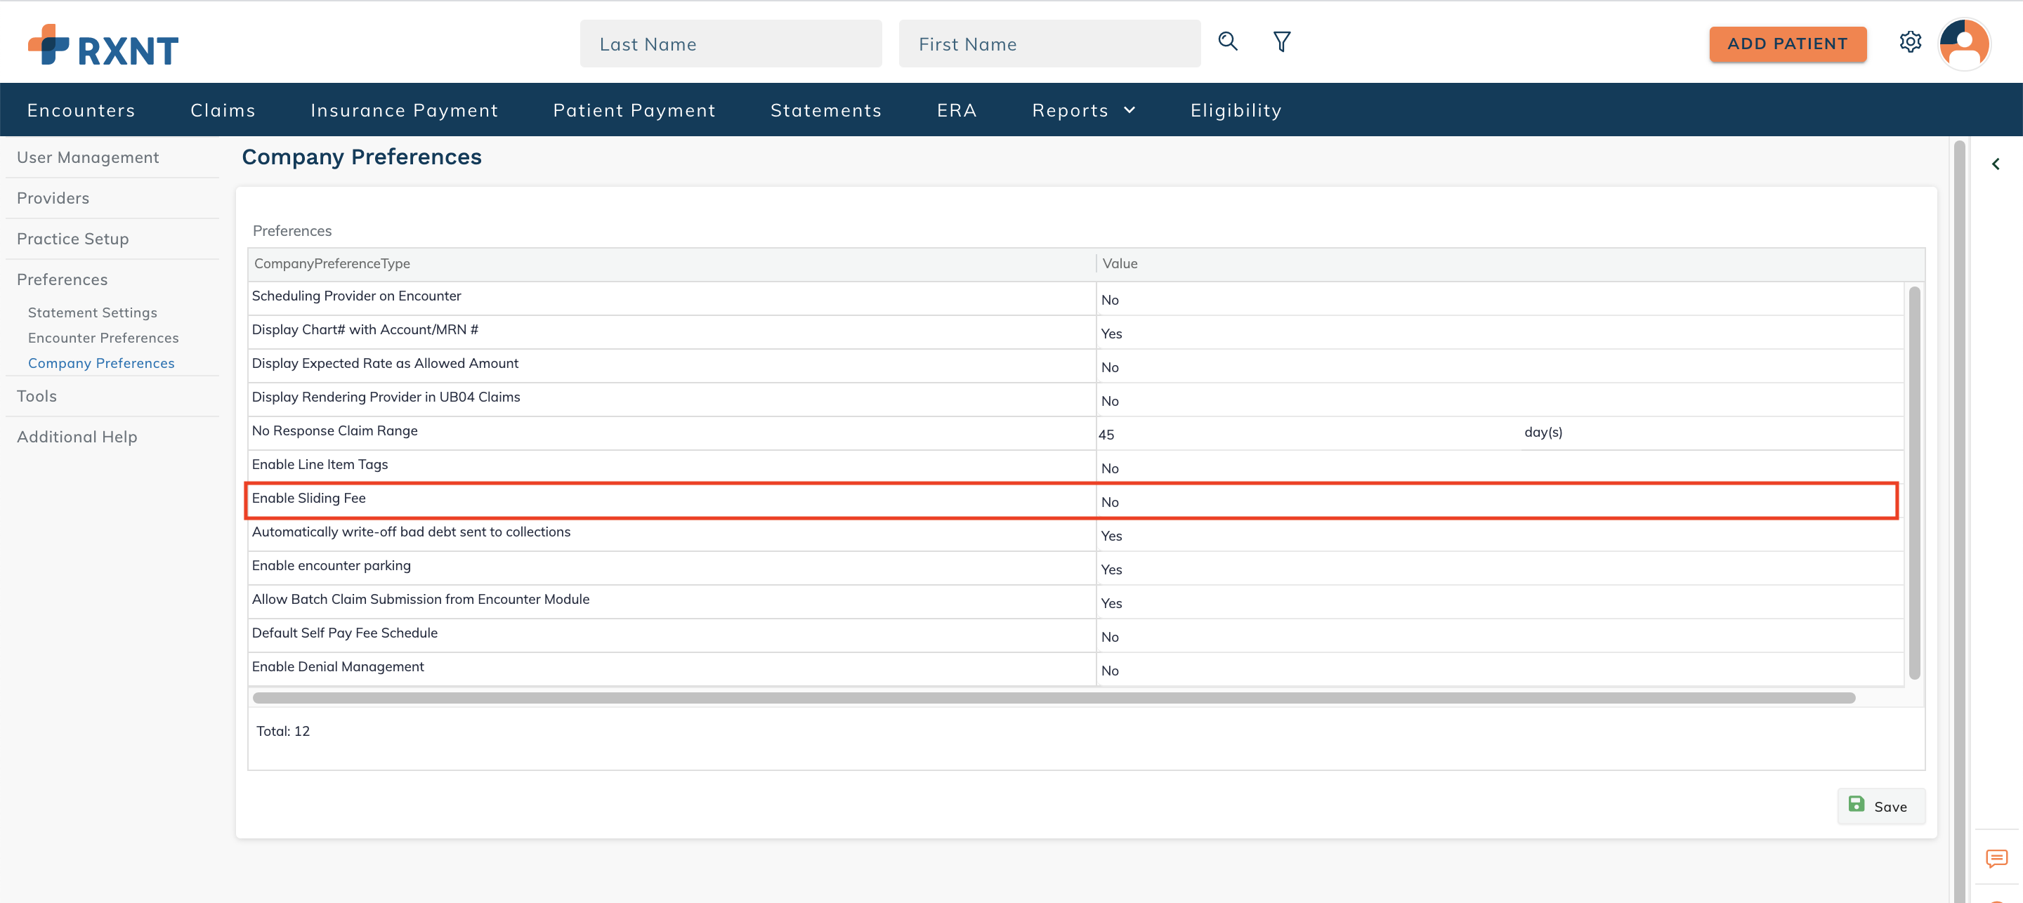Go to Patient Payment
Screen dimensions: 2023x903
(634, 110)
